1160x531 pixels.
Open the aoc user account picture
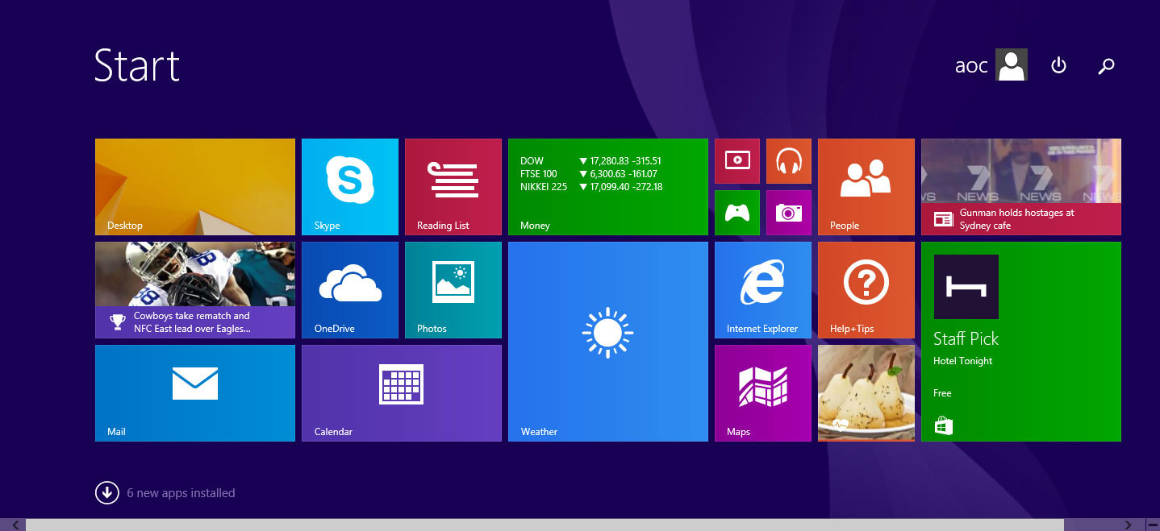pyautogui.click(x=1012, y=65)
